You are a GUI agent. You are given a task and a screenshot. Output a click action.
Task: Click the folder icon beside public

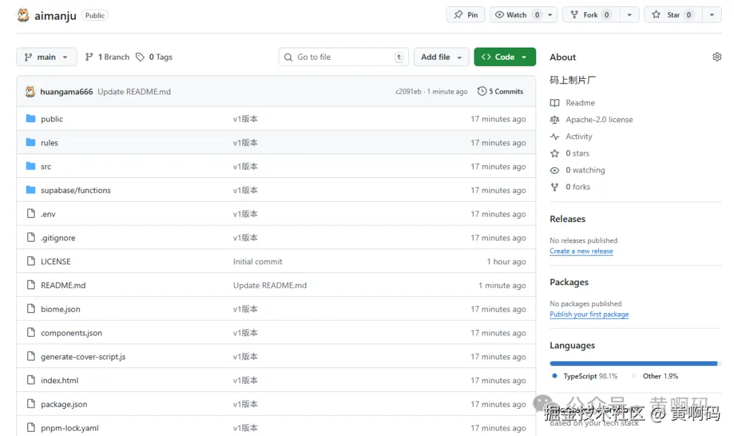[x=31, y=119]
